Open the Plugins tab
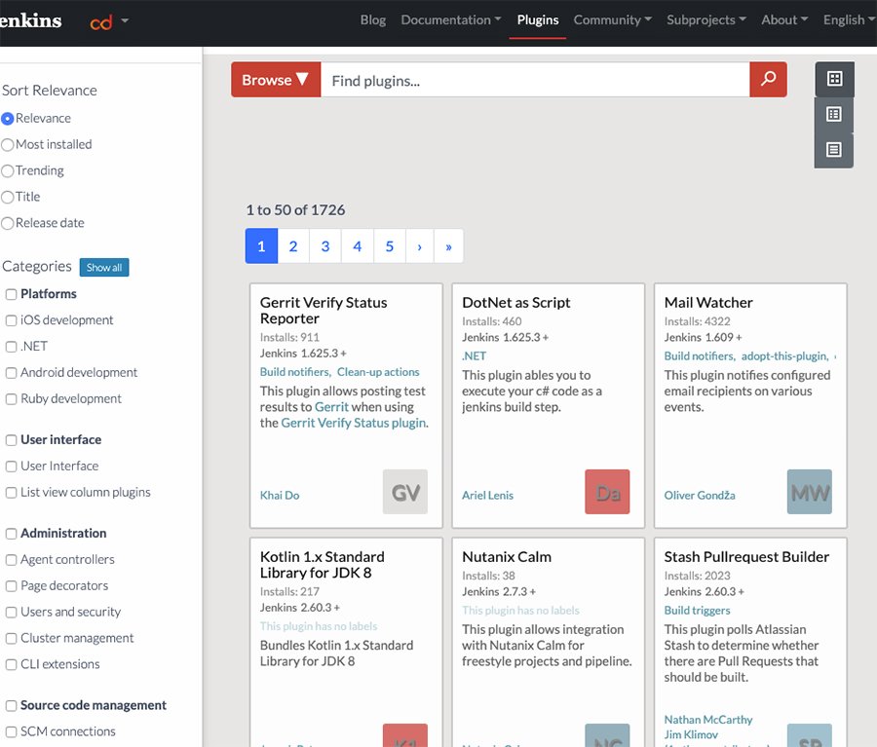Viewport: 877px width, 747px height. pyautogui.click(x=538, y=19)
